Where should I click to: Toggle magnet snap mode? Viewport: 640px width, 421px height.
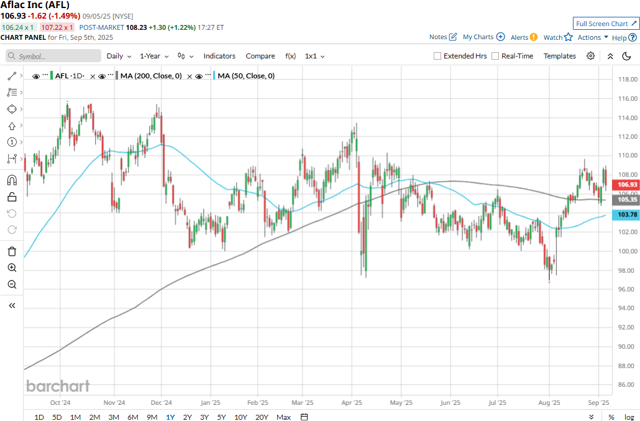pos(12,180)
